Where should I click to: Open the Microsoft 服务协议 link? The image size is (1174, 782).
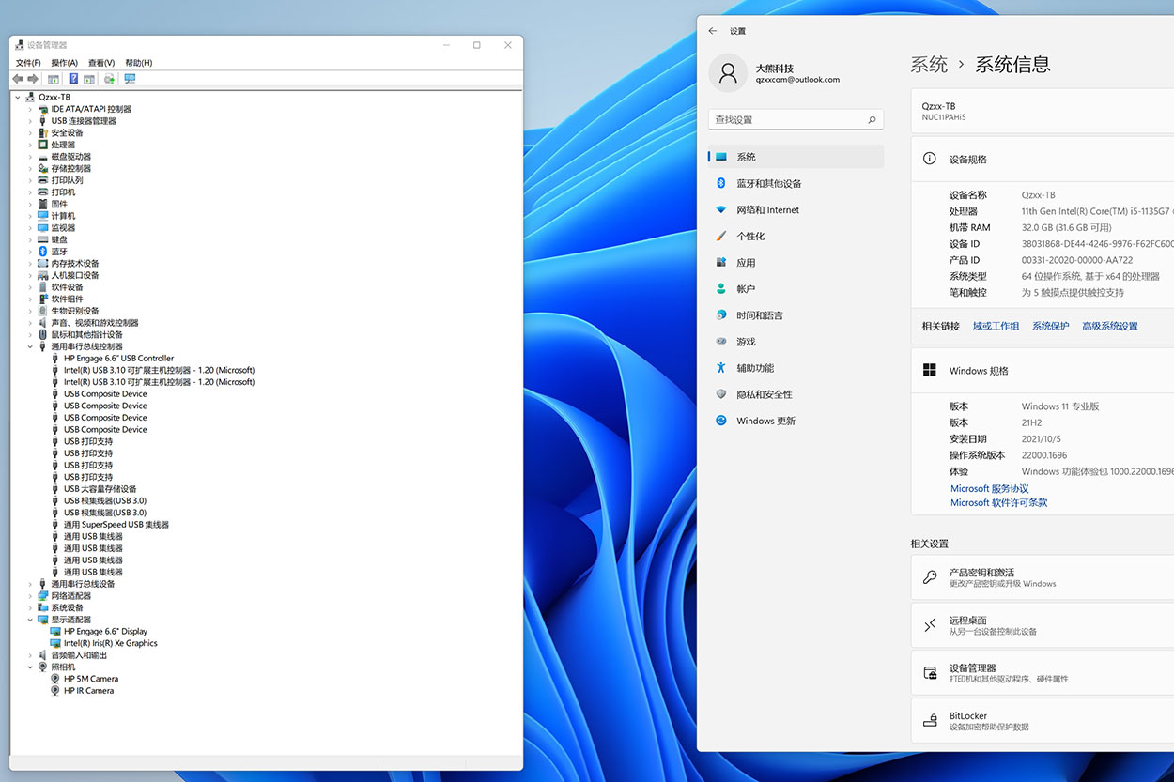[989, 488]
